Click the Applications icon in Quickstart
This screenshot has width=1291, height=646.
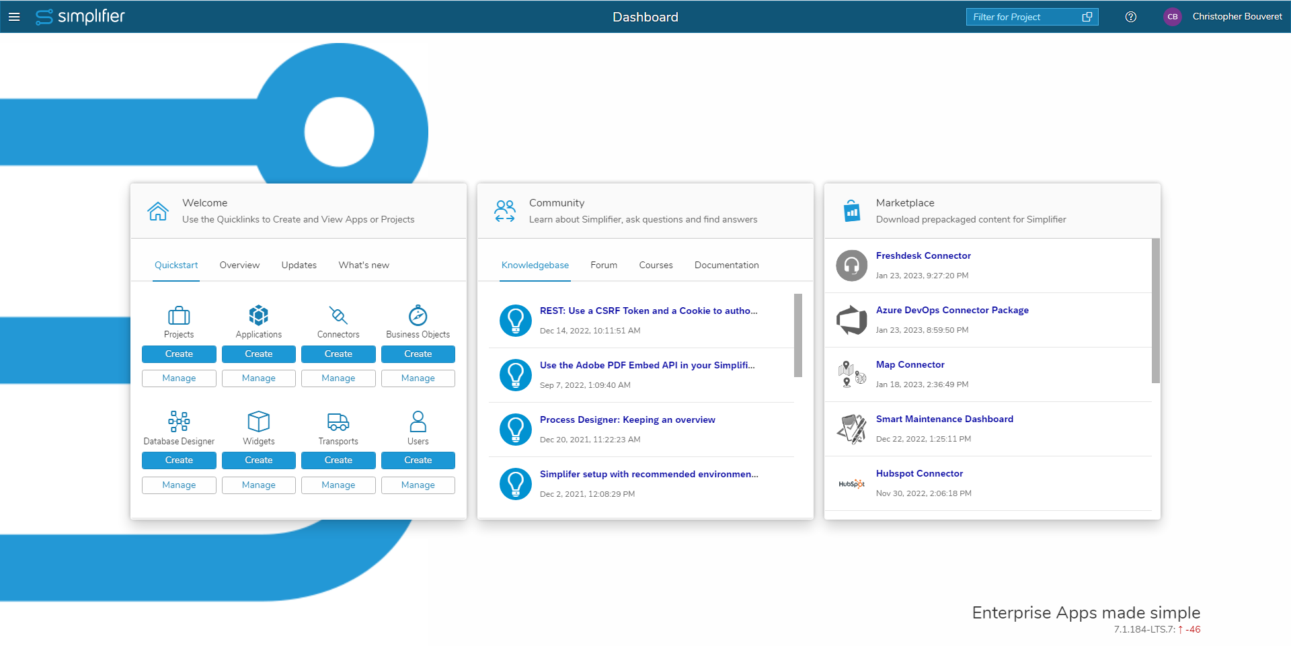coord(258,315)
